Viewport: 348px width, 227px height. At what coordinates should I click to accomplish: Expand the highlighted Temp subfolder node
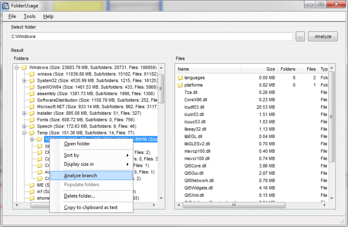point(32,139)
